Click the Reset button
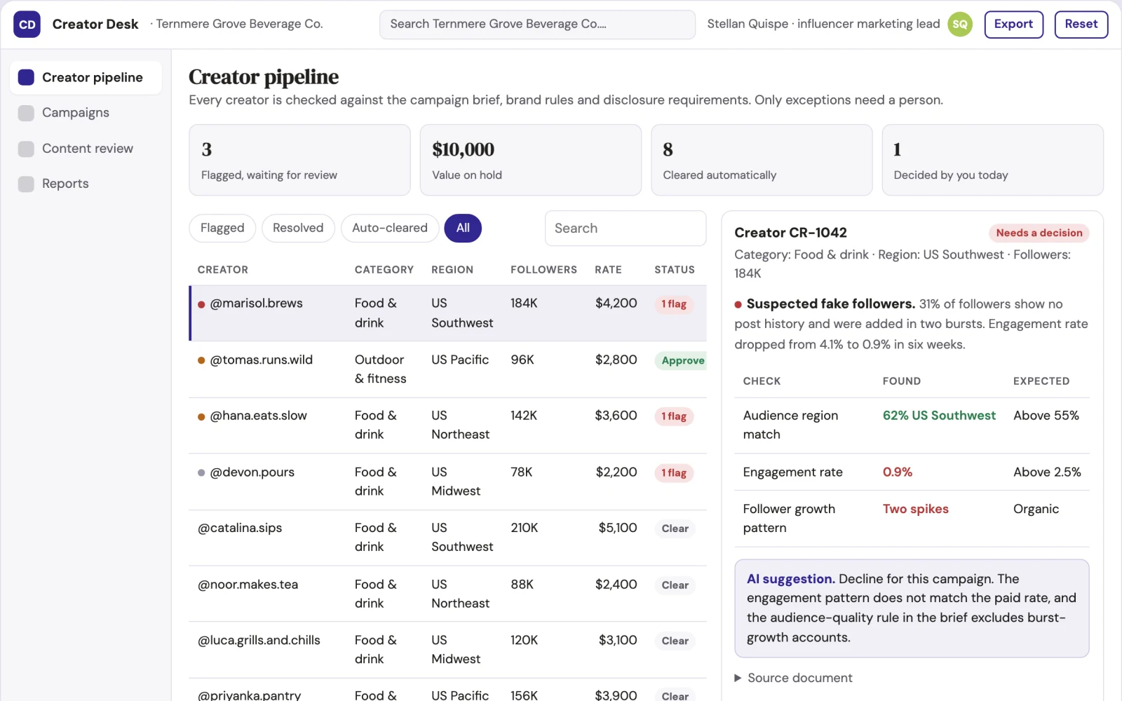This screenshot has width=1122, height=701. pyautogui.click(x=1081, y=25)
